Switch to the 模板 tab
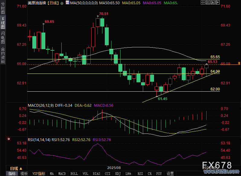Image resolution: width=241 pixels, height=176 pixels. [24, 174]
